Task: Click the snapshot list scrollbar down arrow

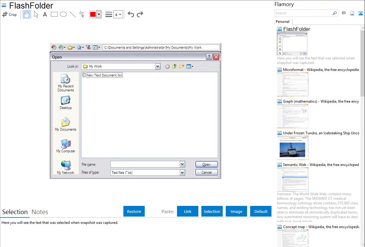Action: coord(363,245)
